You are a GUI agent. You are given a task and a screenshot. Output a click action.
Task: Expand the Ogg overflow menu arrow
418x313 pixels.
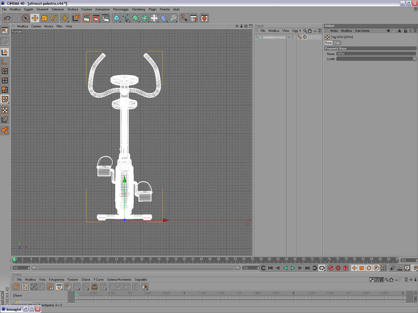pyautogui.click(x=300, y=30)
